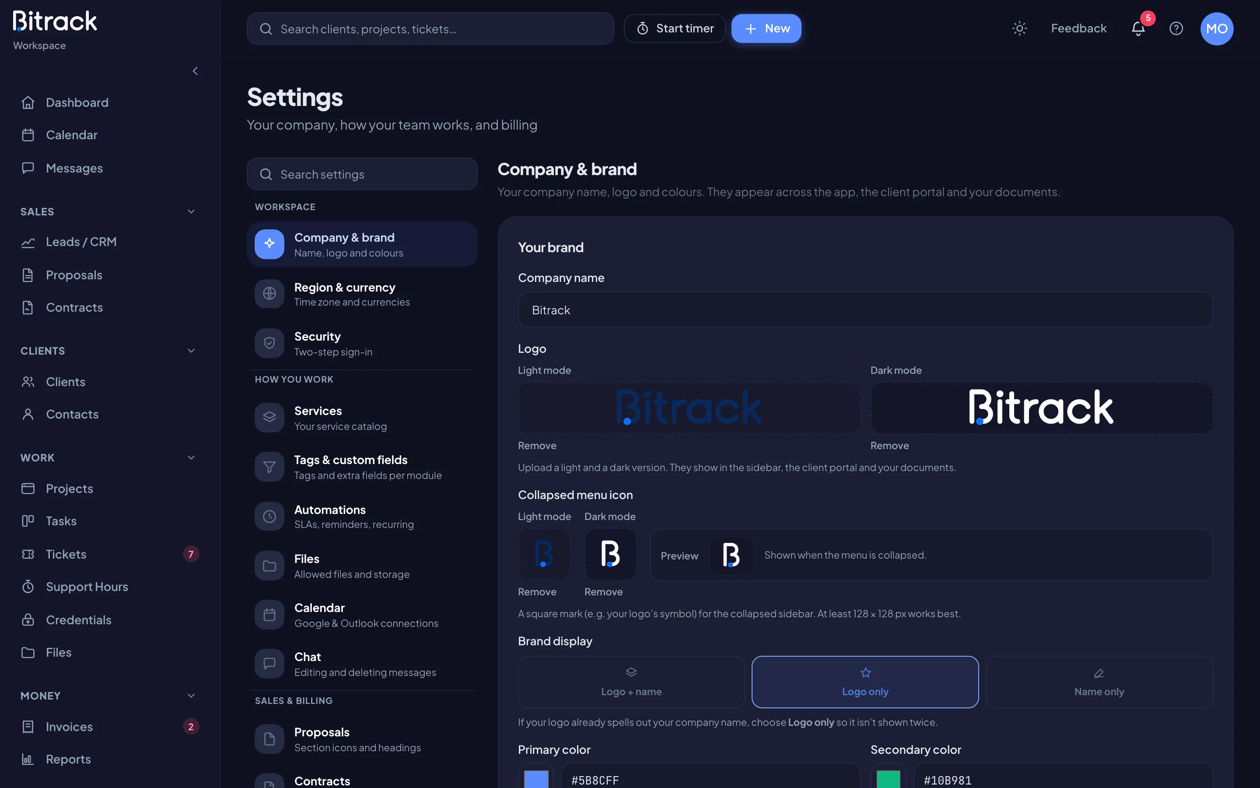The width and height of the screenshot is (1260, 788).
Task: Open Files settings: Allowed files and storage
Action: 362,566
